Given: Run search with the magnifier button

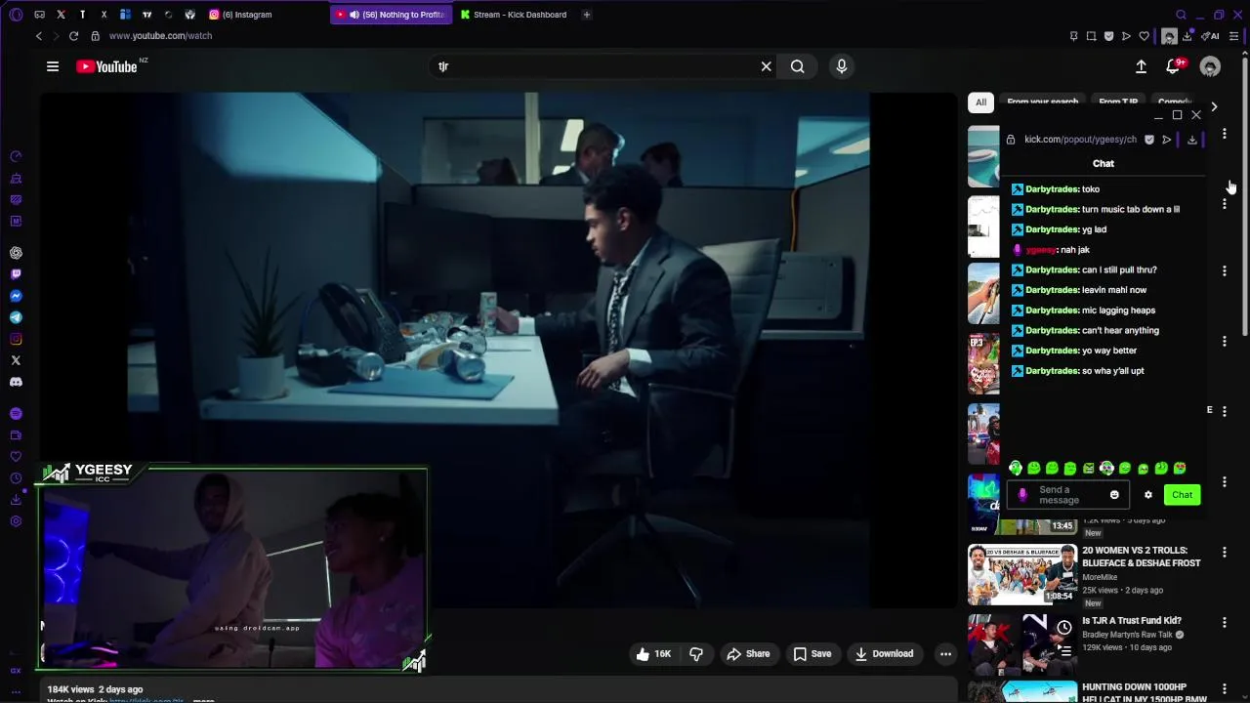Looking at the screenshot, I should pyautogui.click(x=798, y=66).
